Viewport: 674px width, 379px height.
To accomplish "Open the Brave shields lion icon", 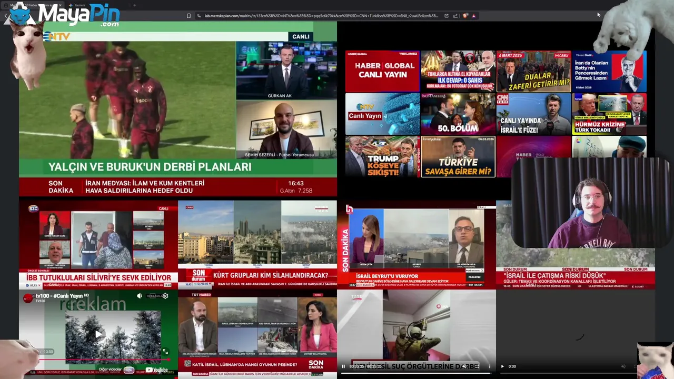I will [465, 16].
